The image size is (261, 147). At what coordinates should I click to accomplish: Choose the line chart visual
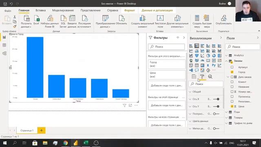(191, 51)
